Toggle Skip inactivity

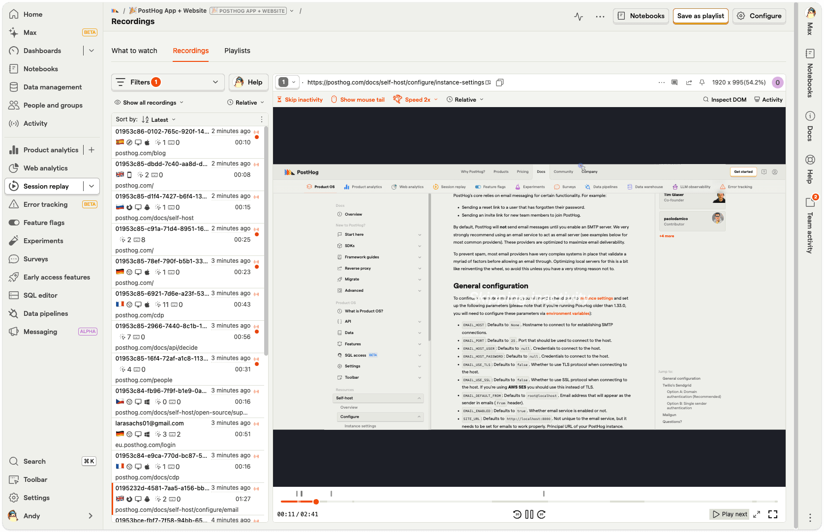300,100
